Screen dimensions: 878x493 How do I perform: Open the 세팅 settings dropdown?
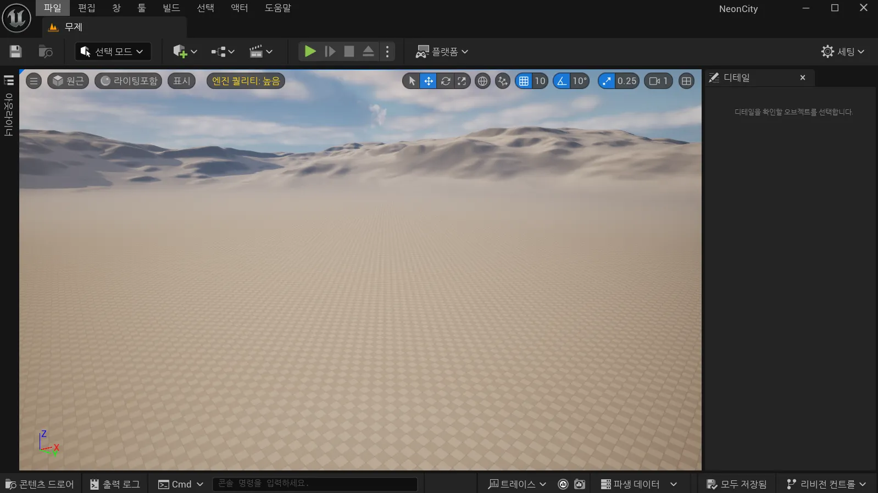click(x=842, y=52)
